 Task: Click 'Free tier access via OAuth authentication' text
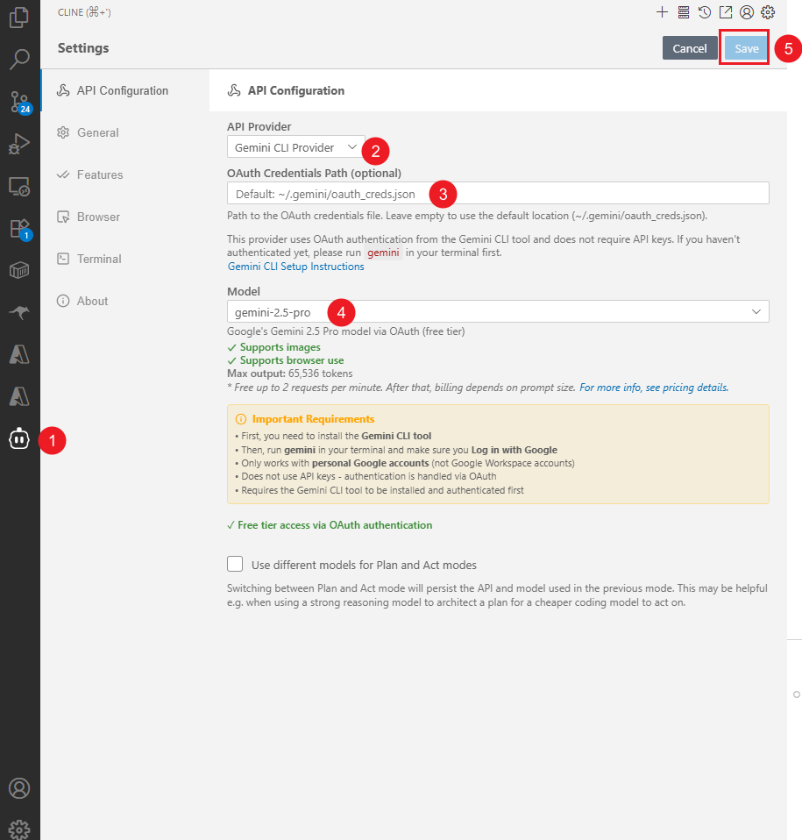tap(335, 525)
